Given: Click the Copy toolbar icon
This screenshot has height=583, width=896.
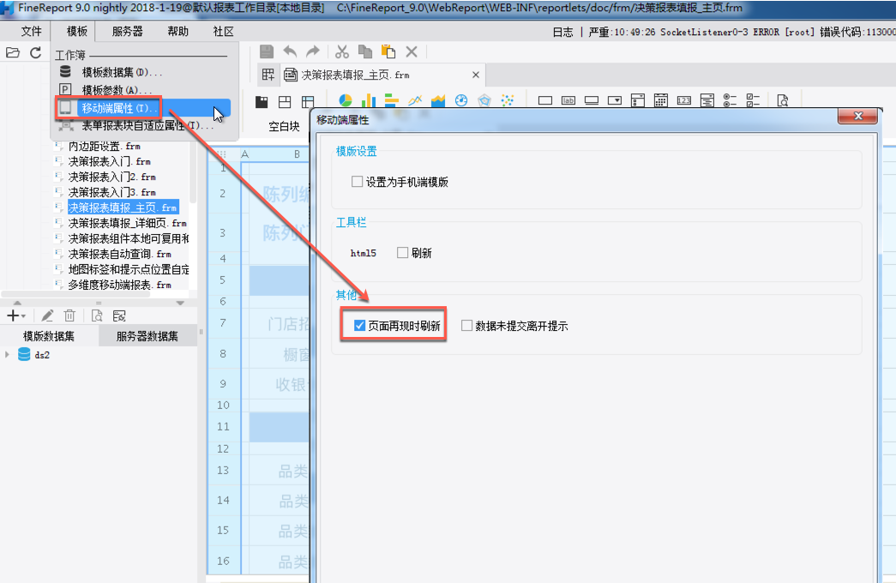Looking at the screenshot, I should point(364,52).
